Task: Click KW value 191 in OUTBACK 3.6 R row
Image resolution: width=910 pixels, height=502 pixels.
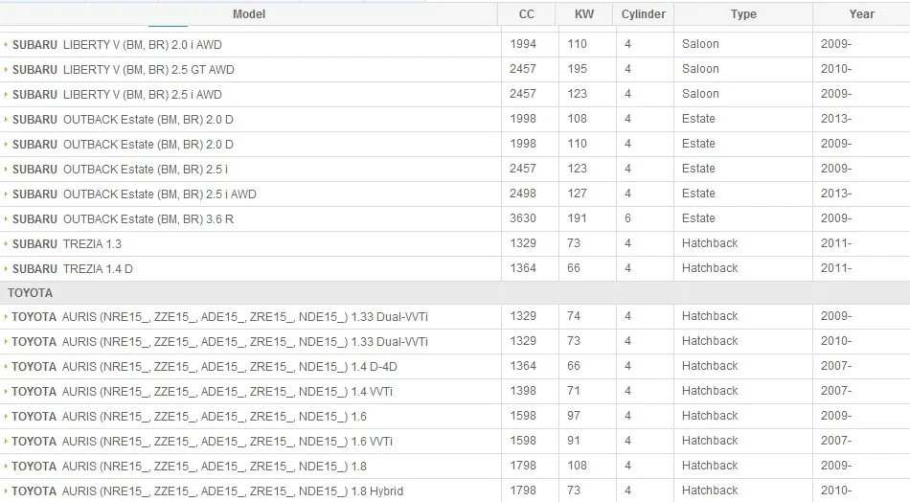Action: pos(577,218)
